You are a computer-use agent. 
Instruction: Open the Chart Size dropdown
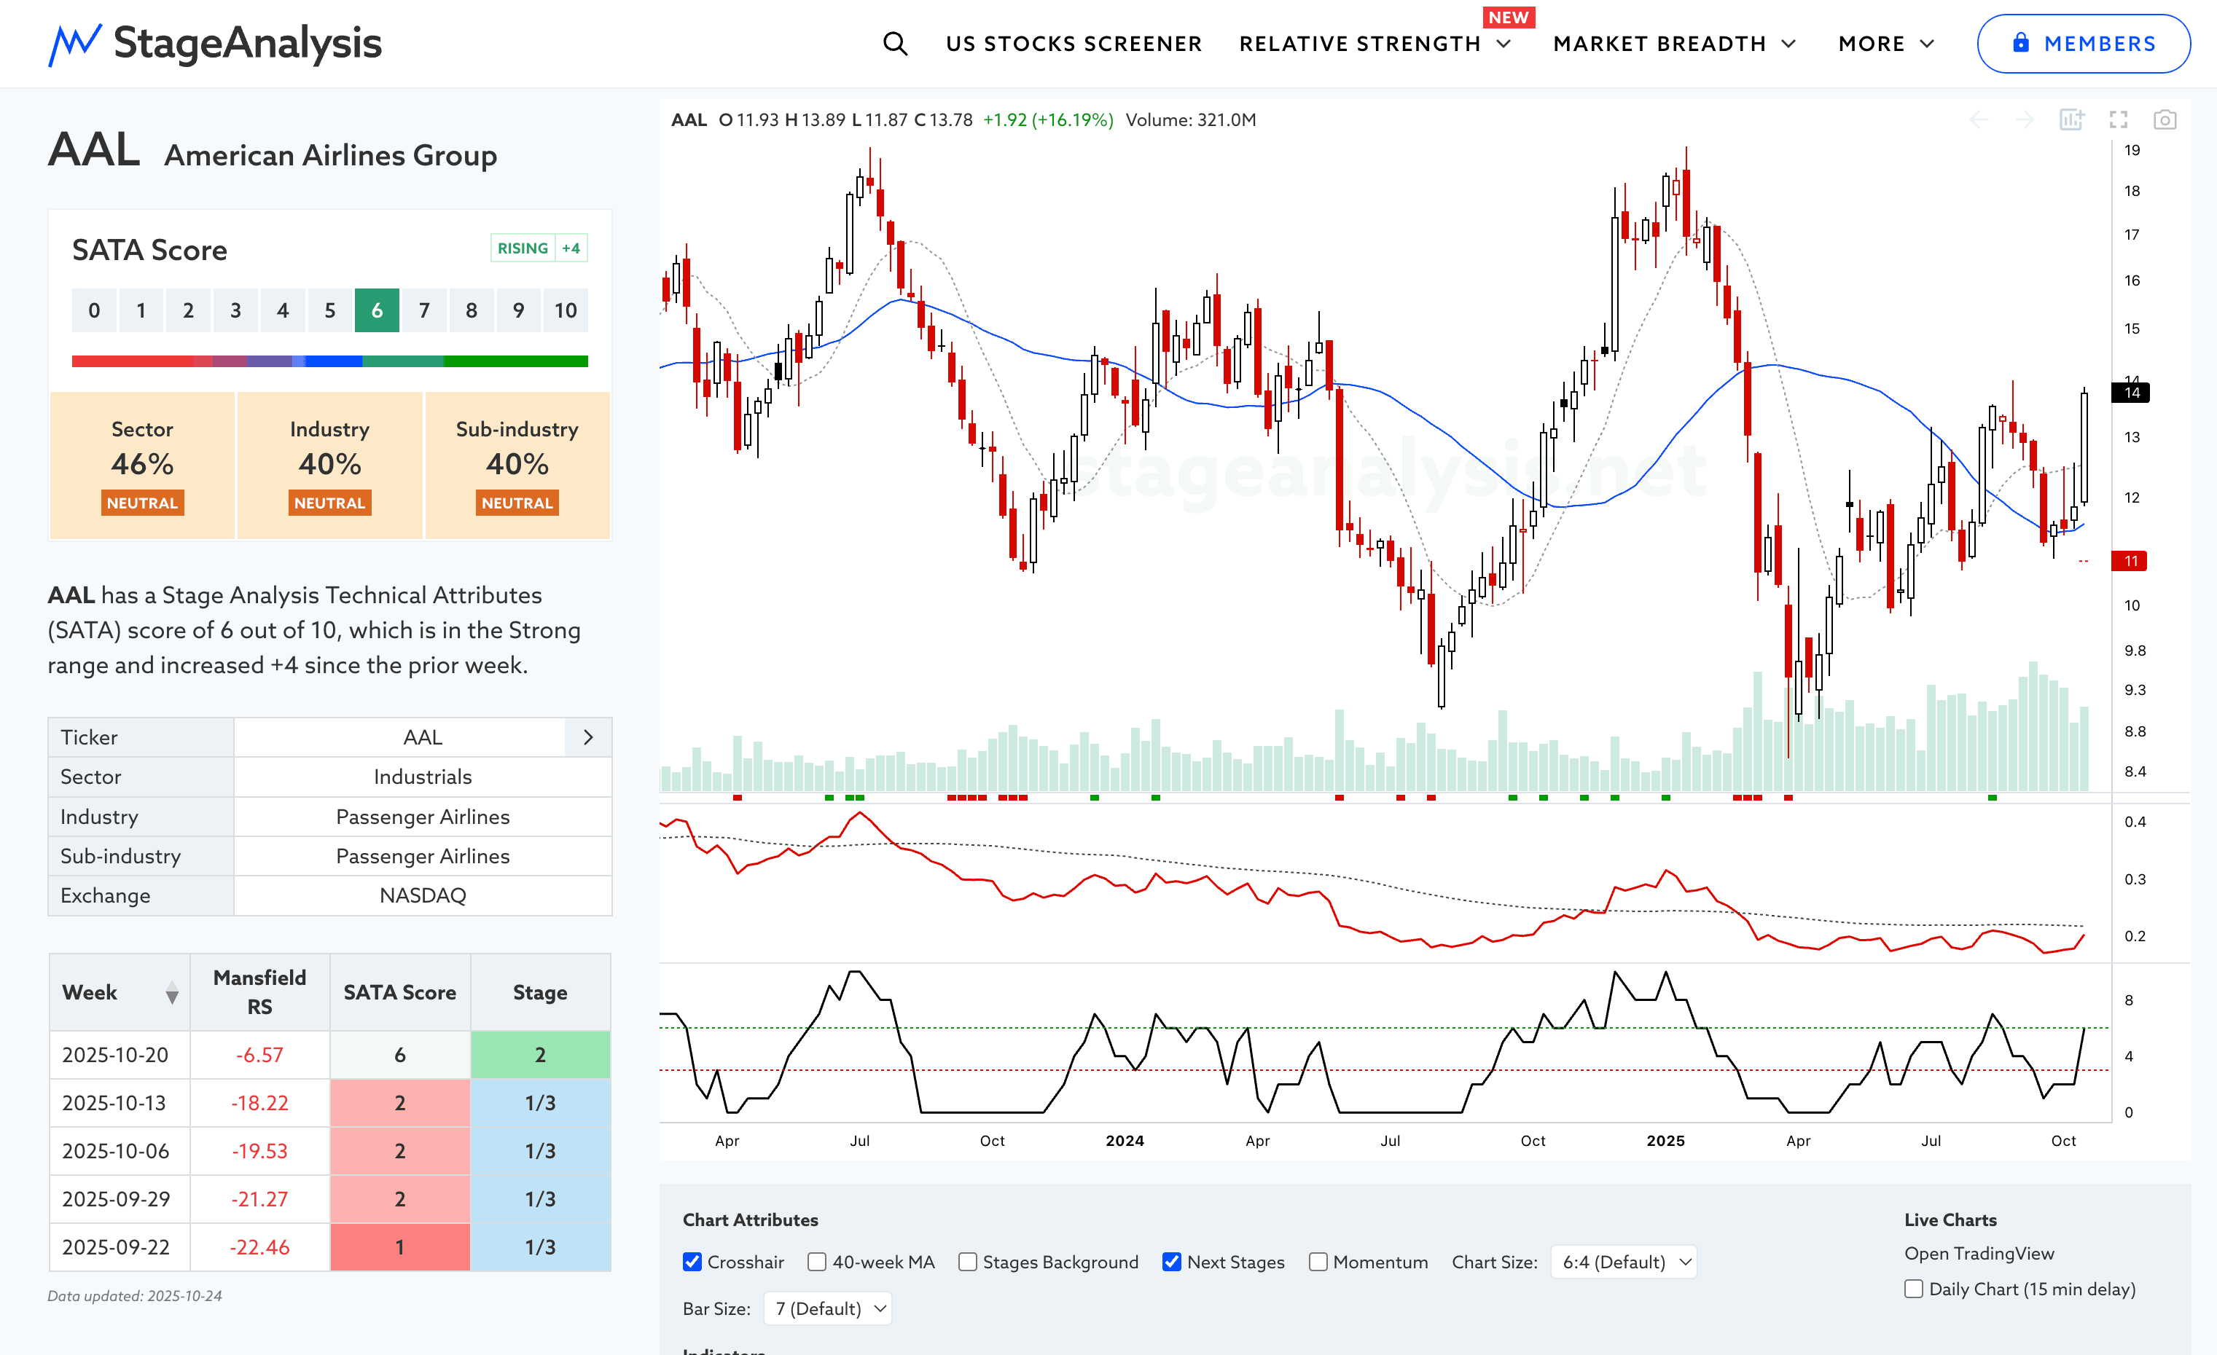(x=1624, y=1262)
